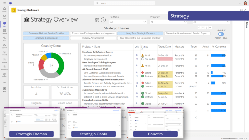Select Become a National Service Provider theme
The width and height of the screenshot is (249, 140).
coord(46,33)
